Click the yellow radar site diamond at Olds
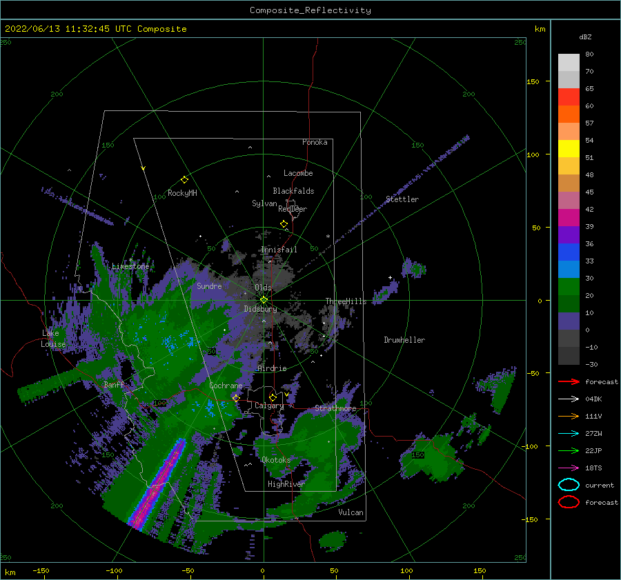 [264, 300]
